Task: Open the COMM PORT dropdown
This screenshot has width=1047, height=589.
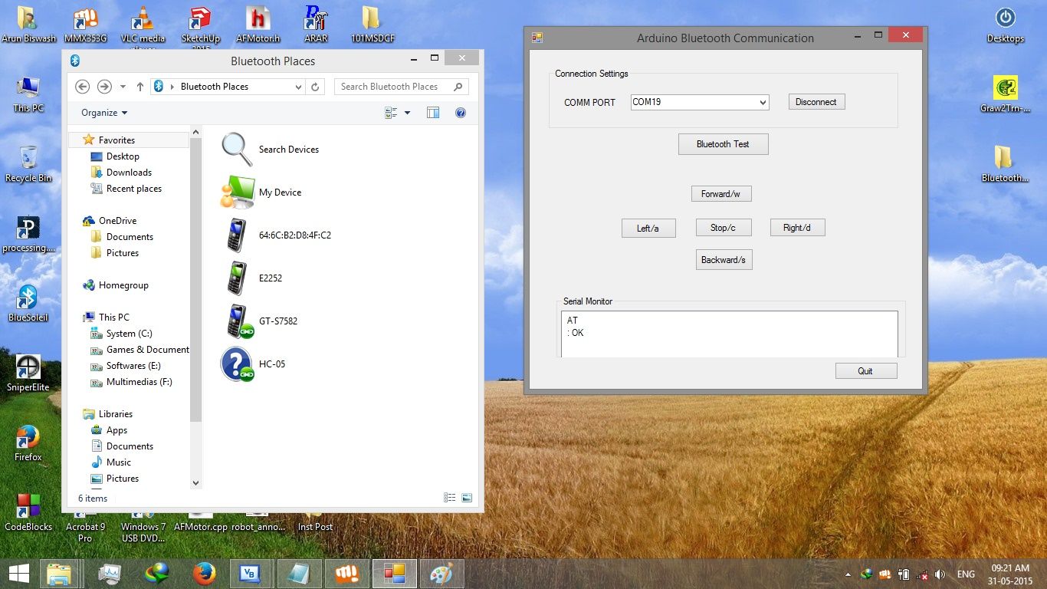Action: [x=763, y=102]
